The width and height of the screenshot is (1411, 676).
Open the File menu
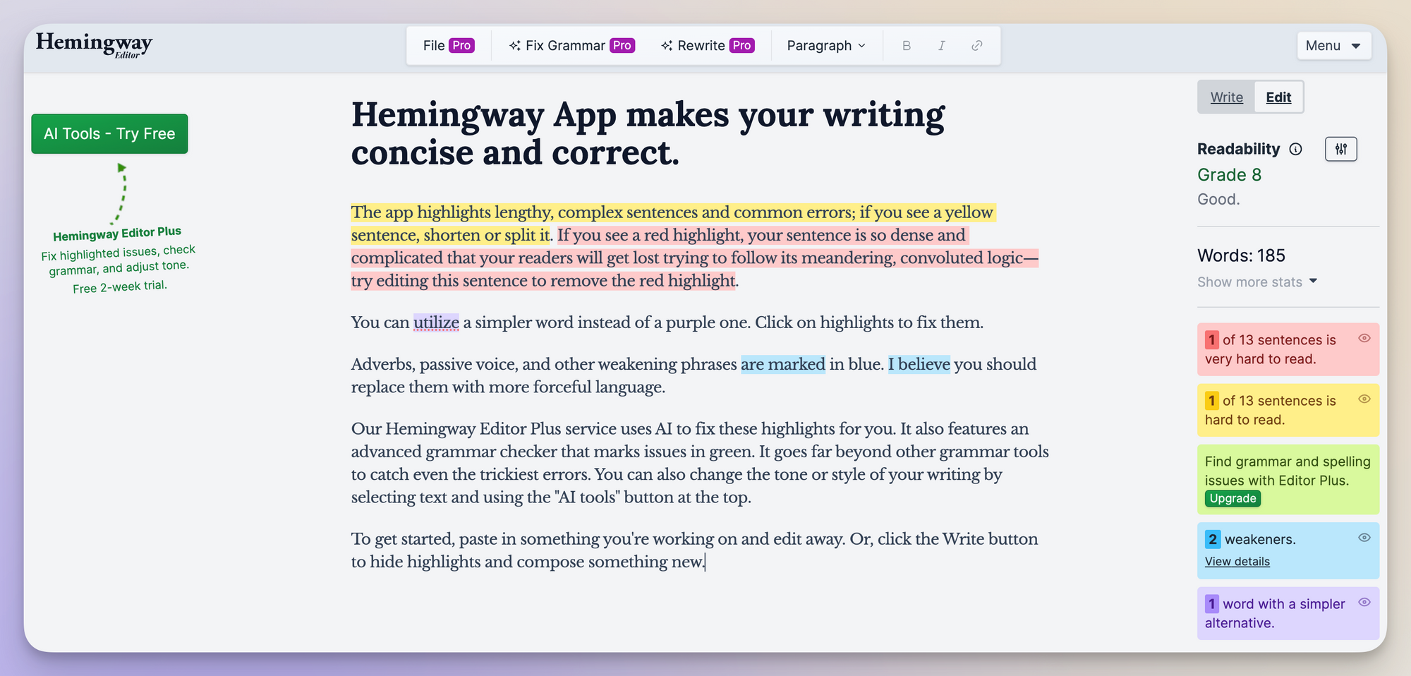click(449, 46)
